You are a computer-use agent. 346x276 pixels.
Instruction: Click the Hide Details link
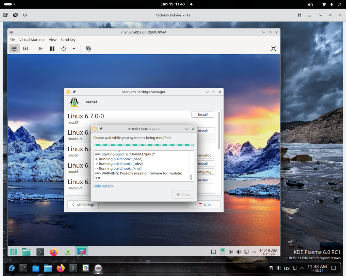click(103, 186)
